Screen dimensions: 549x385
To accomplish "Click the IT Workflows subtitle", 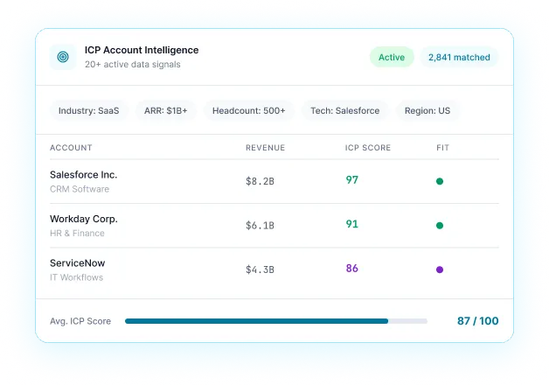I will tap(76, 277).
